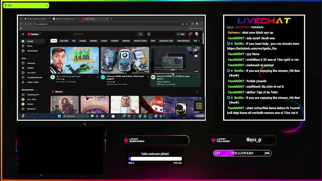Open the Shorts section options menu
Viewport: 322px width, 181px height.
(197, 92)
